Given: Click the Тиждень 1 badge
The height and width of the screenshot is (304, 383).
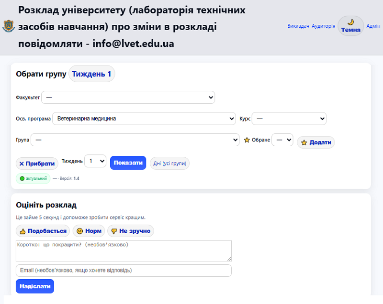Looking at the screenshot, I should [x=91, y=74].
